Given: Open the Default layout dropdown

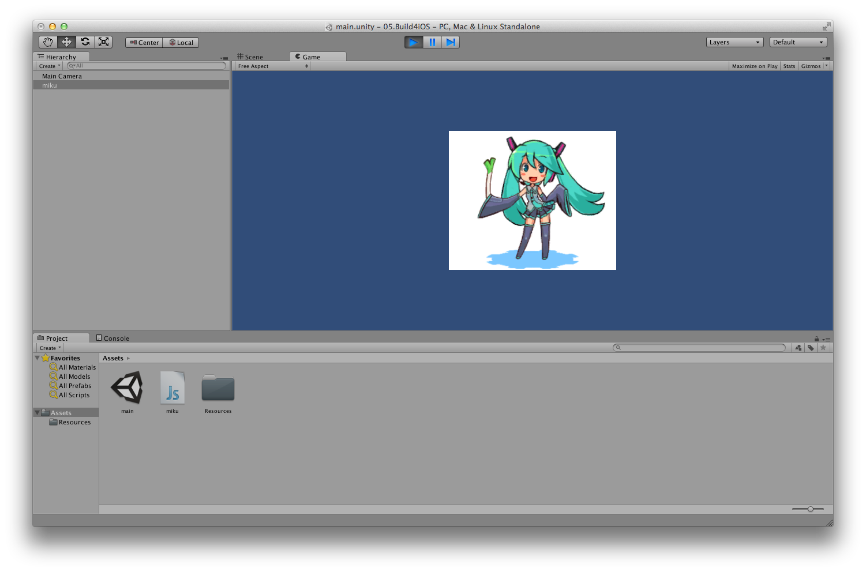Looking at the screenshot, I should 798,42.
